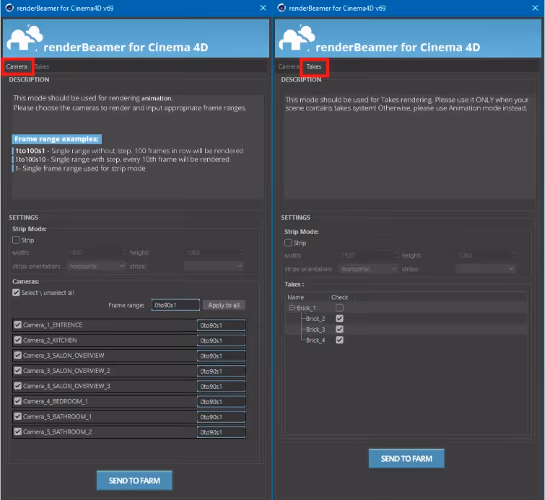Edit frame range for Camera_3_SALON_OVERVIEW_3
The height and width of the screenshot is (500, 545).
[x=222, y=387]
